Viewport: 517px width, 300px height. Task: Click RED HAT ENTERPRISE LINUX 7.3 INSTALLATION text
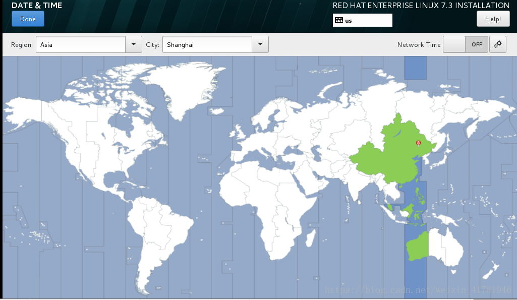click(x=421, y=5)
